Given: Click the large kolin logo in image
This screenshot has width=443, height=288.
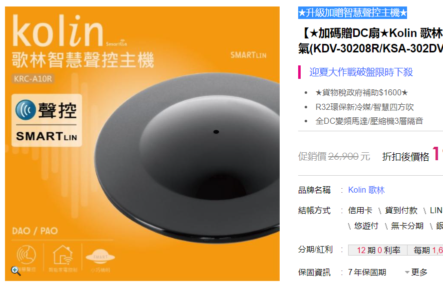Looking at the screenshot, I should [58, 31].
